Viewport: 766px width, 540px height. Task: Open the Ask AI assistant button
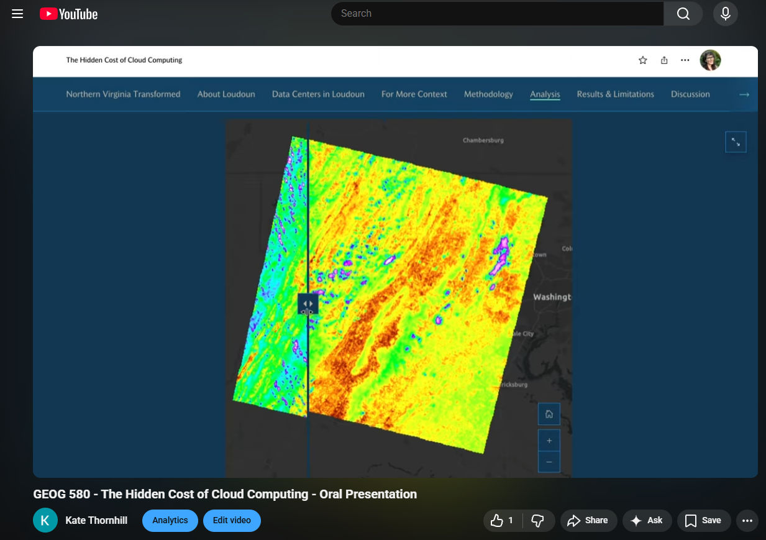(646, 521)
